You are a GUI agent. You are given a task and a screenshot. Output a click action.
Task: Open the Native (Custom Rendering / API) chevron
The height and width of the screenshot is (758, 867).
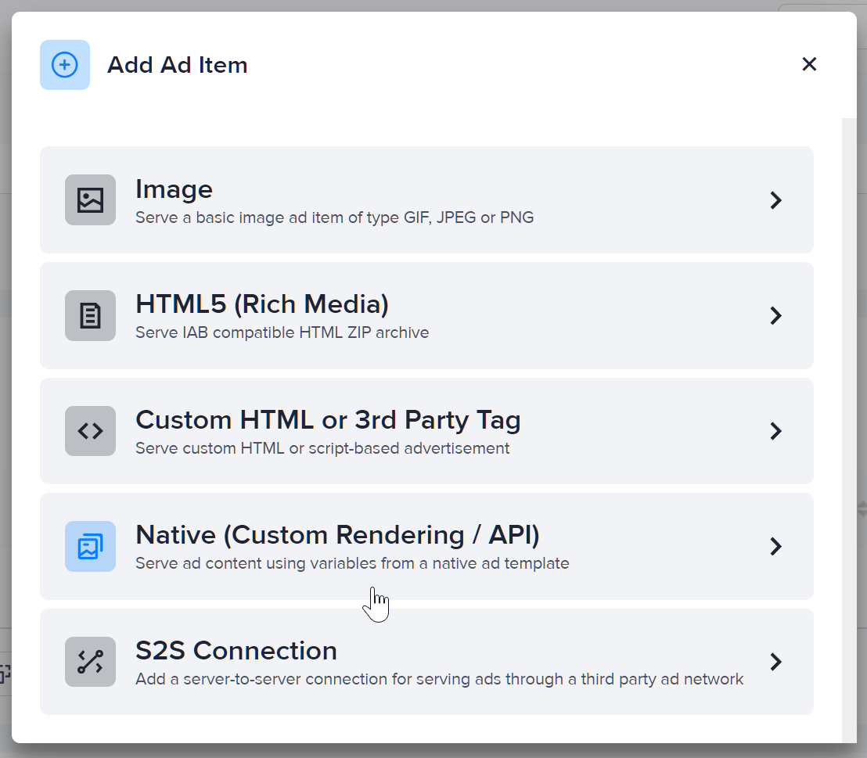pos(775,546)
